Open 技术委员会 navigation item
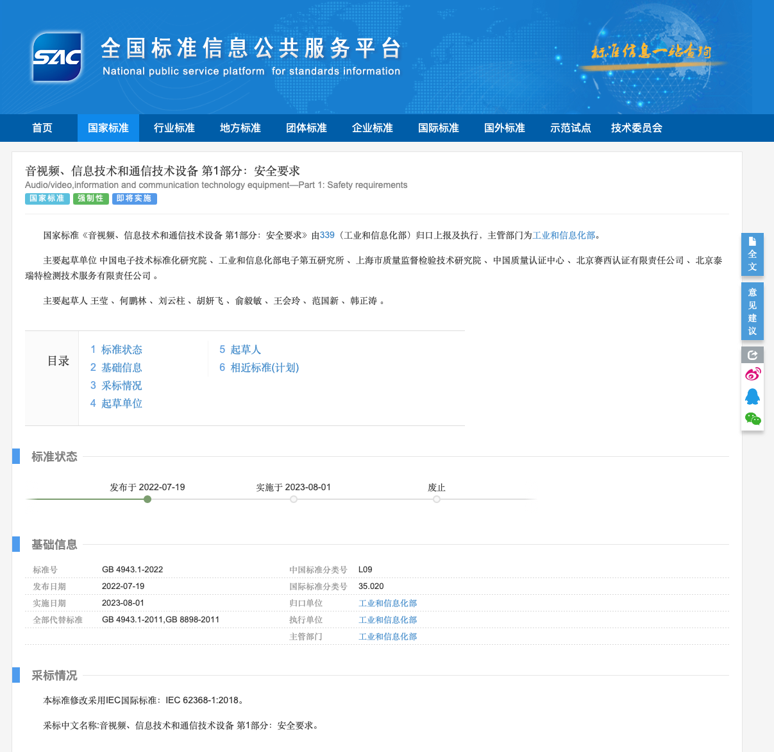 (x=636, y=128)
